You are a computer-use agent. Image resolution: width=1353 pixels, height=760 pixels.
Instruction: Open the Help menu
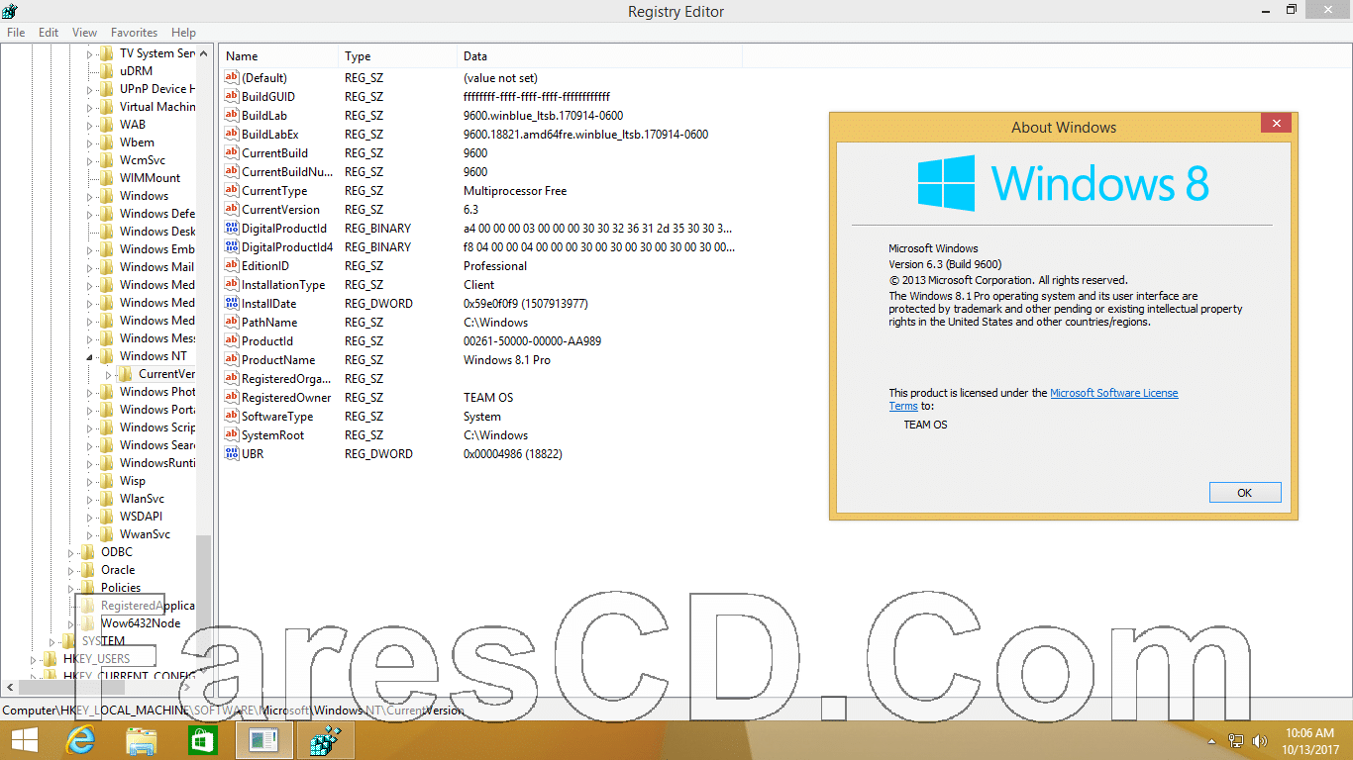(x=183, y=33)
